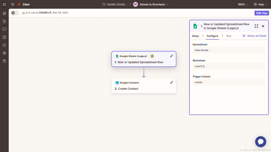Switch to the Configure tab
This screenshot has height=152, width=271.
[212, 36]
